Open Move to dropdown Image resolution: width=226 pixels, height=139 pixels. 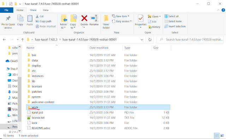click(x=64, y=22)
